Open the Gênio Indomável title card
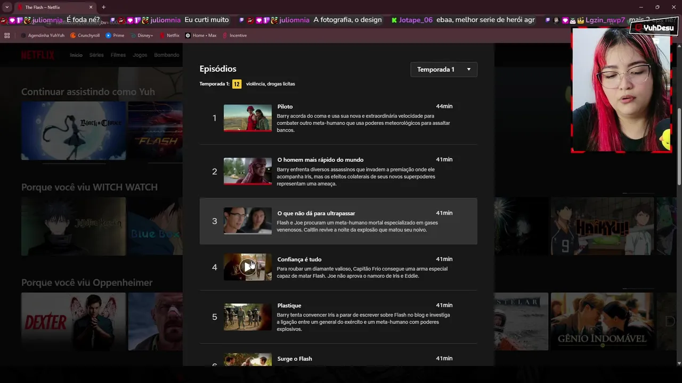Screen dimensions: 682x383 click(x=602, y=321)
